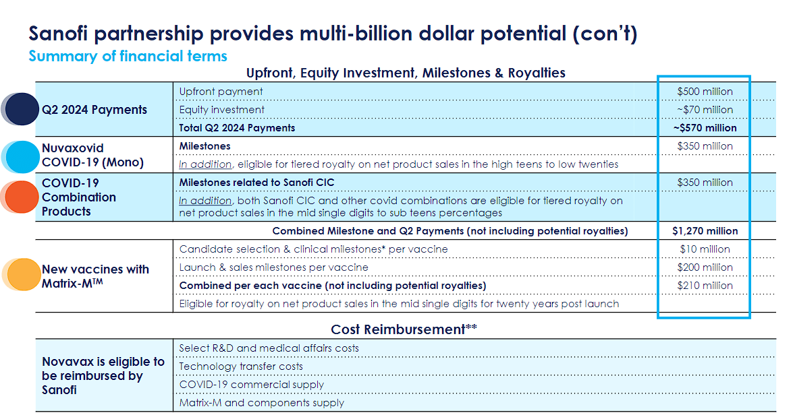Viewport: 793px width, 417px height.
Task: Select the '$210 million' value
Action: 705,286
